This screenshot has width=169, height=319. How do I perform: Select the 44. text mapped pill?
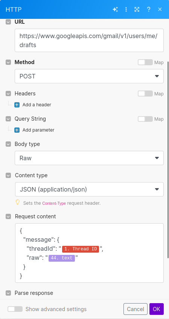tap(62, 258)
